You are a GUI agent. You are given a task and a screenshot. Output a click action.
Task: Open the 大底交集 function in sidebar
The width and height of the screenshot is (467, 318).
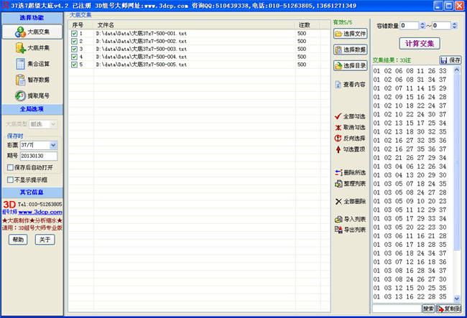32,32
